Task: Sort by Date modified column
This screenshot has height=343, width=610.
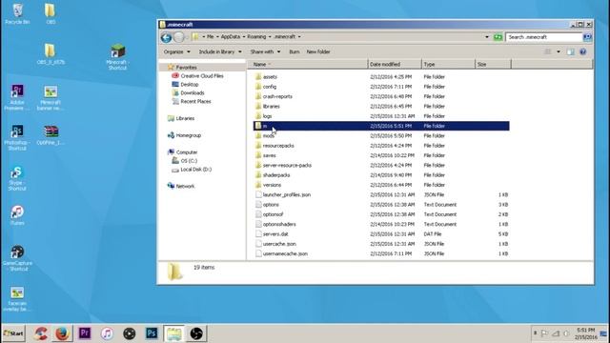Action: click(x=395, y=64)
